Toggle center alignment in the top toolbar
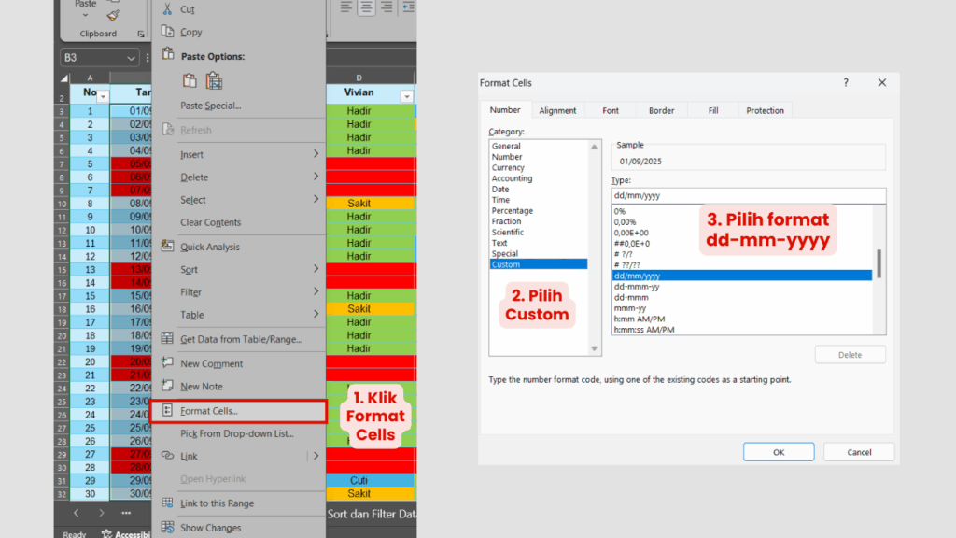 pyautogui.click(x=365, y=7)
